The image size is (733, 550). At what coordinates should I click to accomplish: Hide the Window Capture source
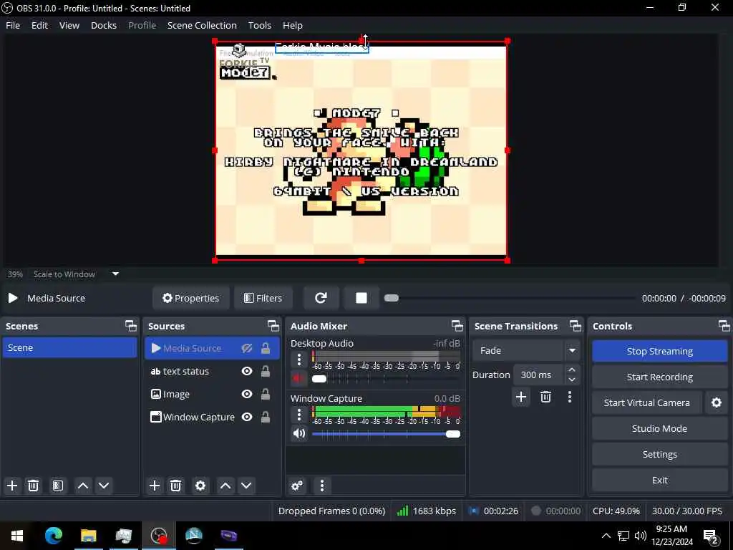point(247,417)
